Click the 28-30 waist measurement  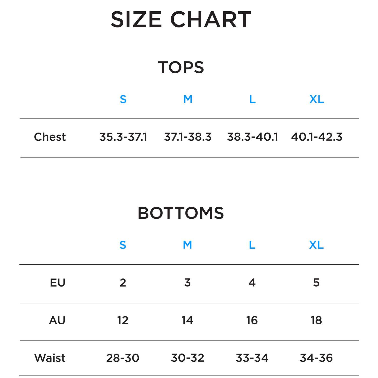123,358
